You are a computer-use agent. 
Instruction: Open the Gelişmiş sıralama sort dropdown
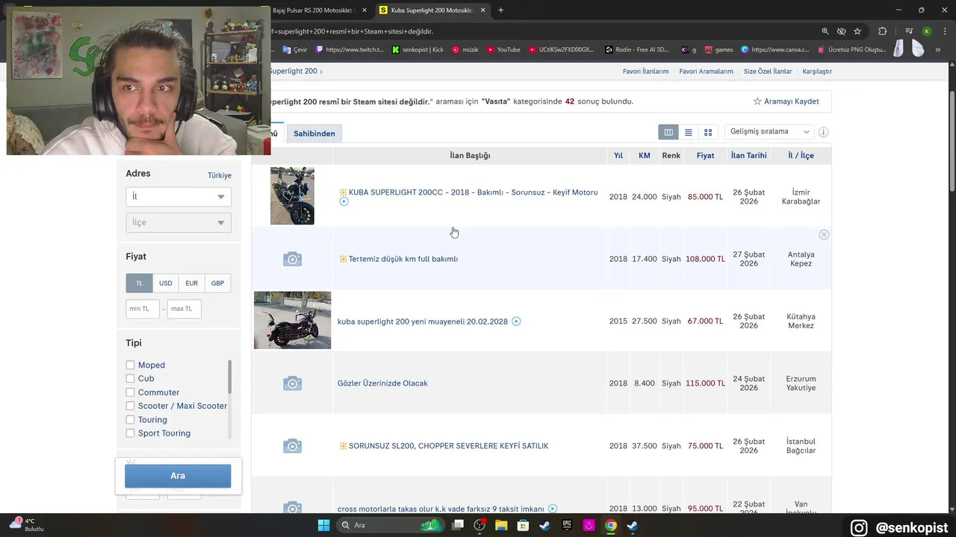click(x=769, y=132)
